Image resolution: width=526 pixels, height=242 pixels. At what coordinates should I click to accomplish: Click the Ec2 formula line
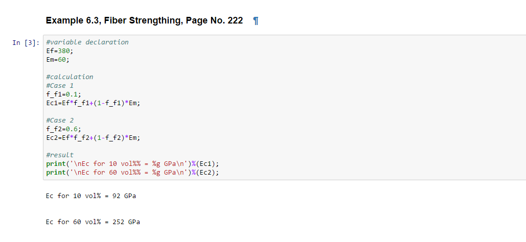[x=93, y=137]
